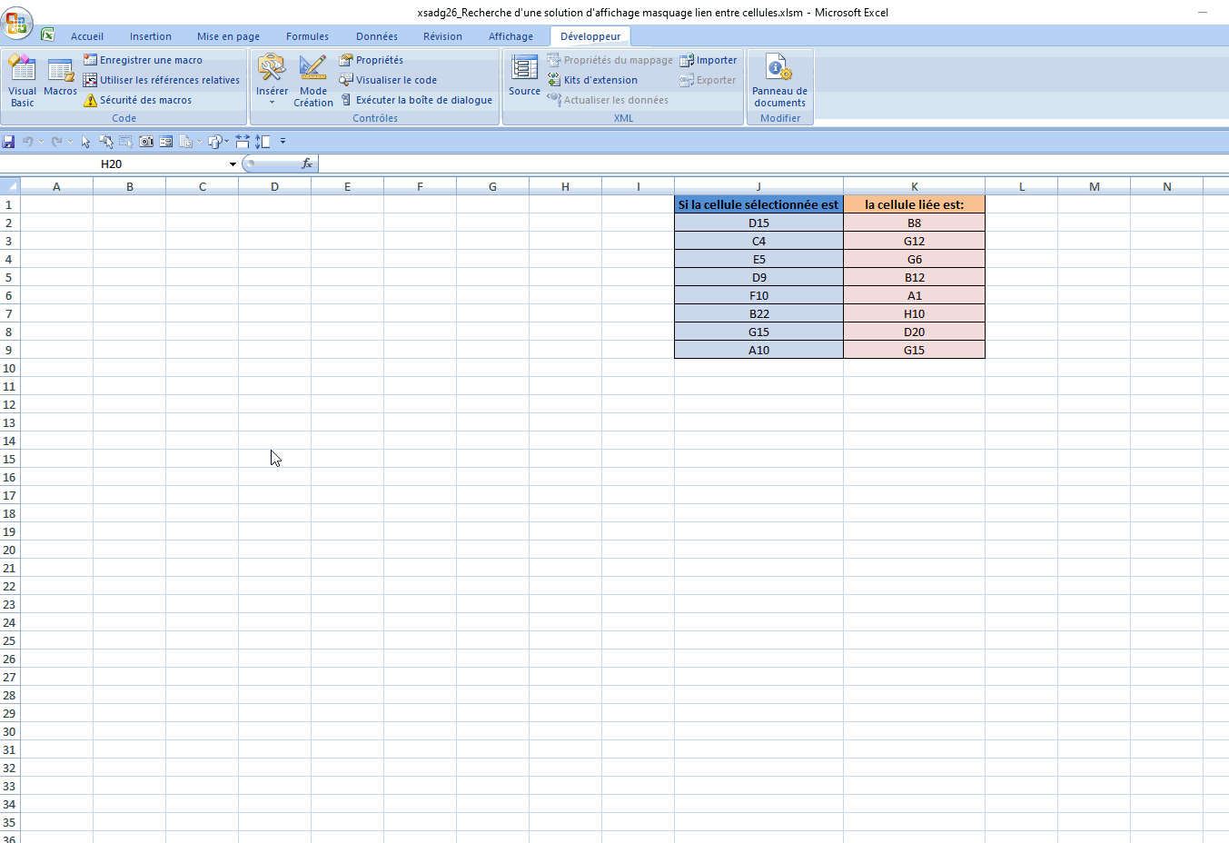Toggle Mode Création design mode
Viewport: 1229px width, 843px height.
pos(312,80)
